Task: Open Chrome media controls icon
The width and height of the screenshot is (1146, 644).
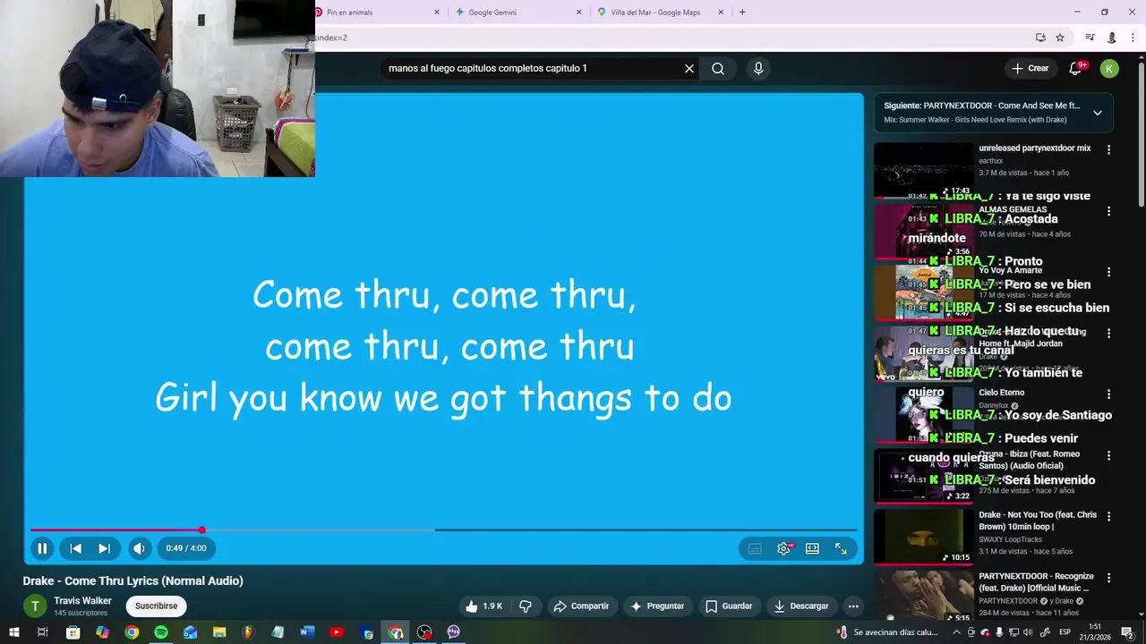Action: pyautogui.click(x=1090, y=38)
